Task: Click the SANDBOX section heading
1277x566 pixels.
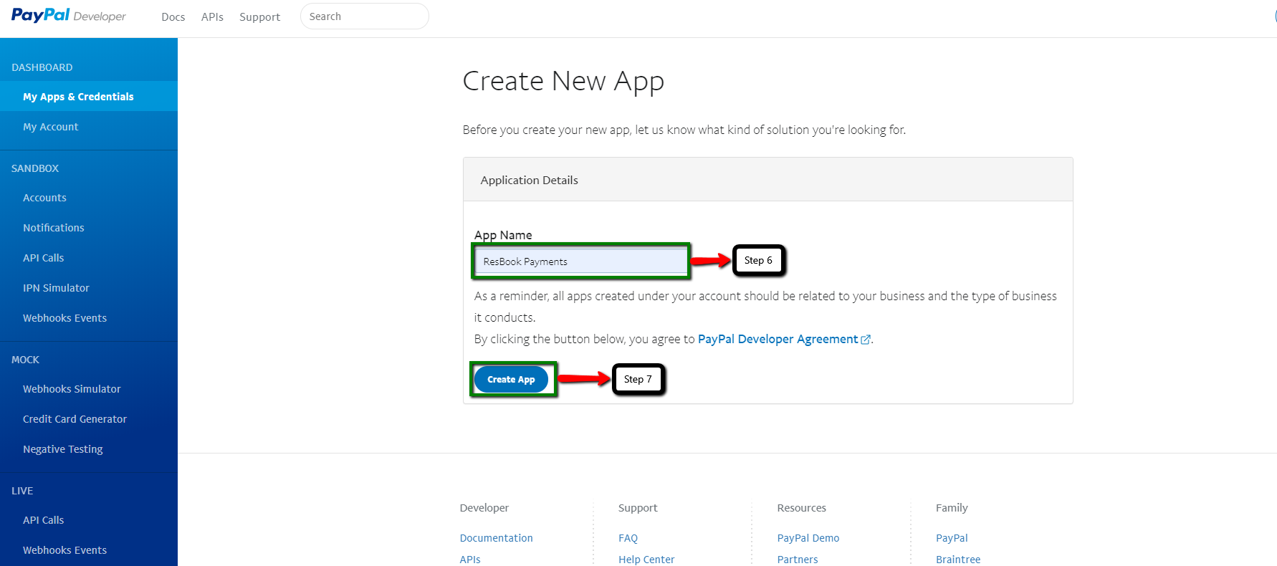Action: (x=35, y=168)
